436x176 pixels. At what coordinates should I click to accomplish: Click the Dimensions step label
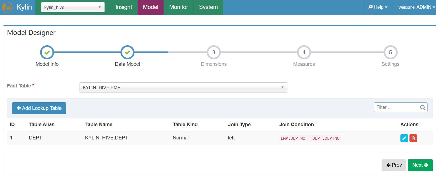tap(214, 64)
